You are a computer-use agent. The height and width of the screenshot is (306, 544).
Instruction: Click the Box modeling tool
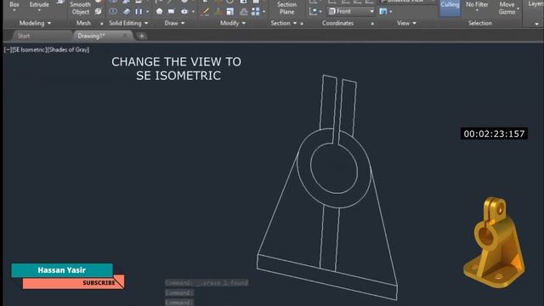(14, 5)
